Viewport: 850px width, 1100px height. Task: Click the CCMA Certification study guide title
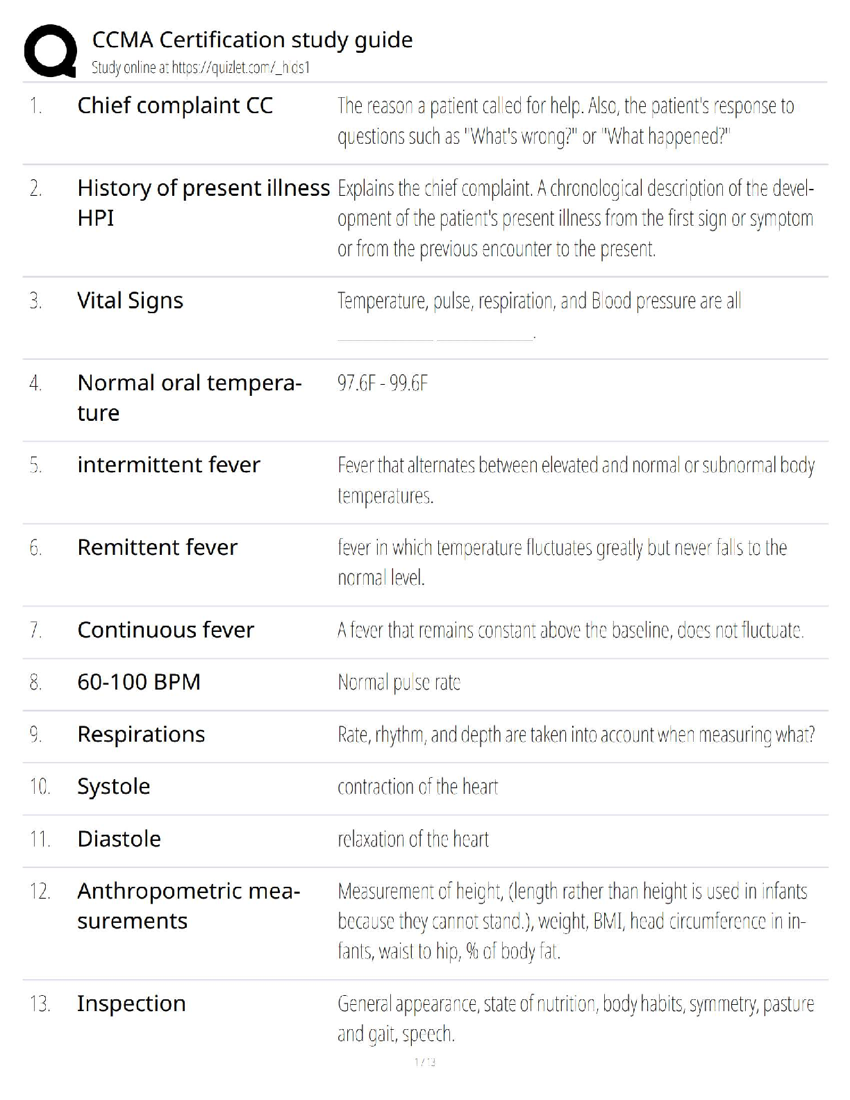252,40
